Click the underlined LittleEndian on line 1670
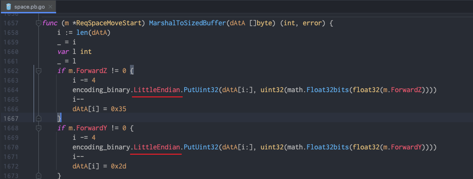473x179 pixels. pyautogui.click(x=157, y=147)
